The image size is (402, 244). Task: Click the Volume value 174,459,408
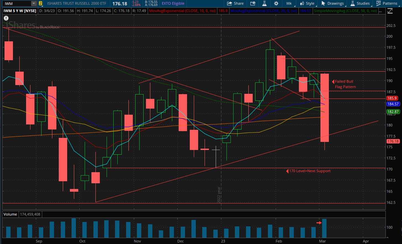30,214
